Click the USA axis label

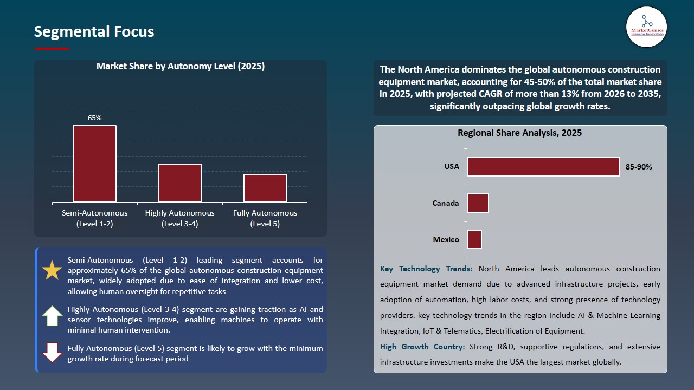tap(452, 166)
